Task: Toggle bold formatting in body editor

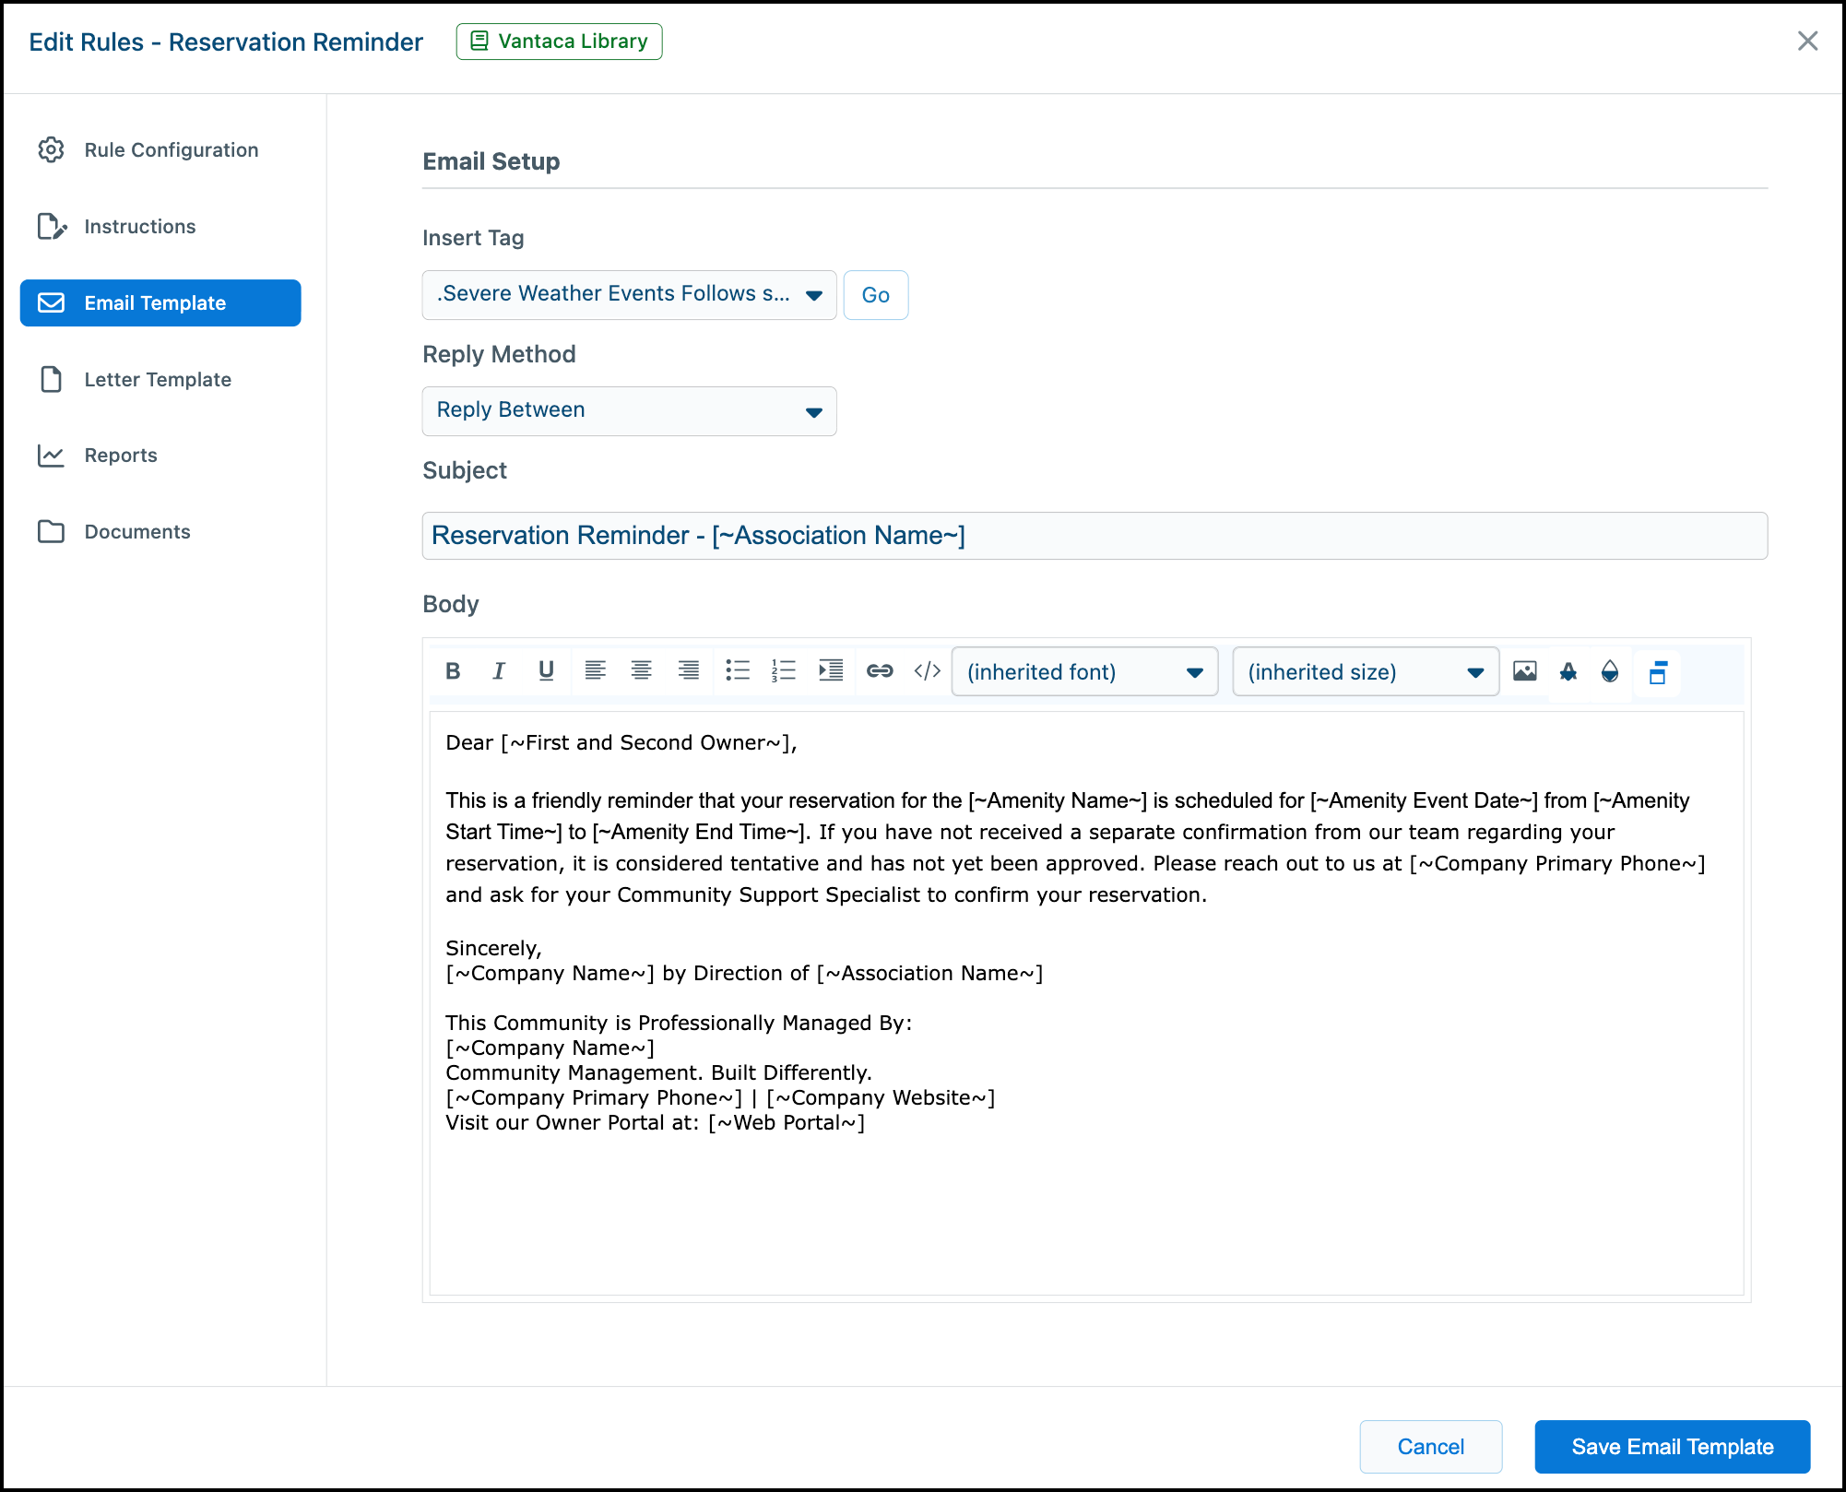Action: pos(453,671)
